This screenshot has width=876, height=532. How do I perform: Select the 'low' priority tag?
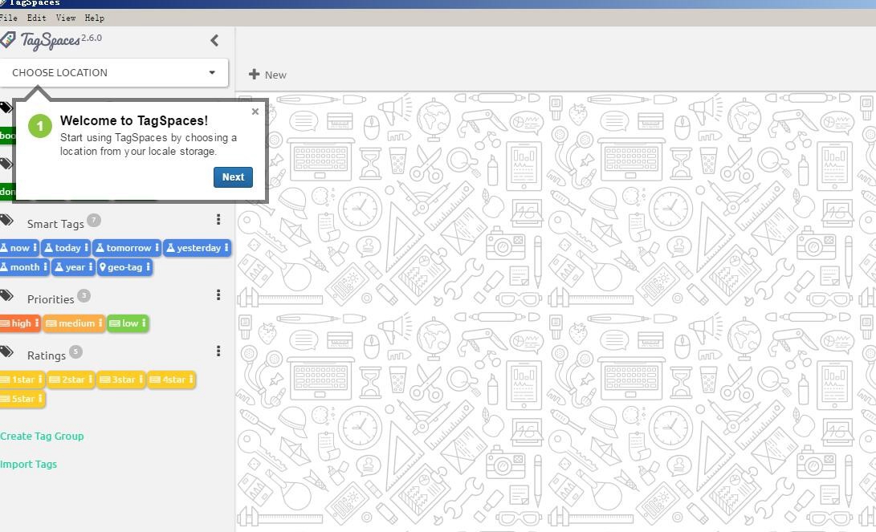tap(128, 323)
